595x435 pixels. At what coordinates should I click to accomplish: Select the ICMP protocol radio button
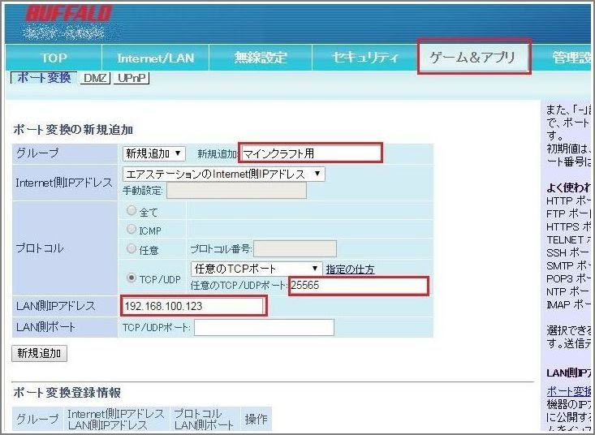132,229
